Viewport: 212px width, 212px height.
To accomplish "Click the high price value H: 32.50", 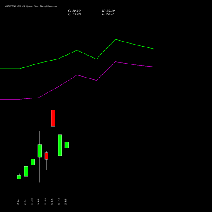I will (108, 11).
